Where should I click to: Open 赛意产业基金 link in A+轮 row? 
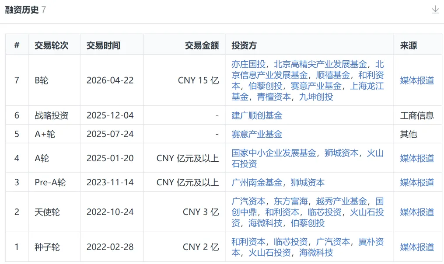[257, 134]
